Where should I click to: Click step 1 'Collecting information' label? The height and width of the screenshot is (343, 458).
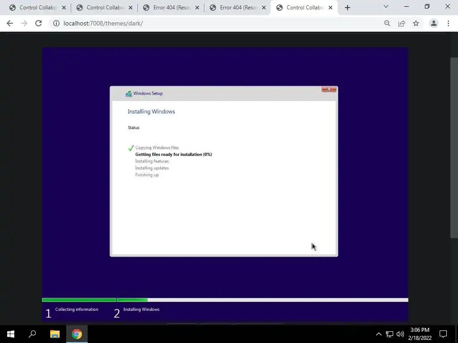[x=76, y=310]
